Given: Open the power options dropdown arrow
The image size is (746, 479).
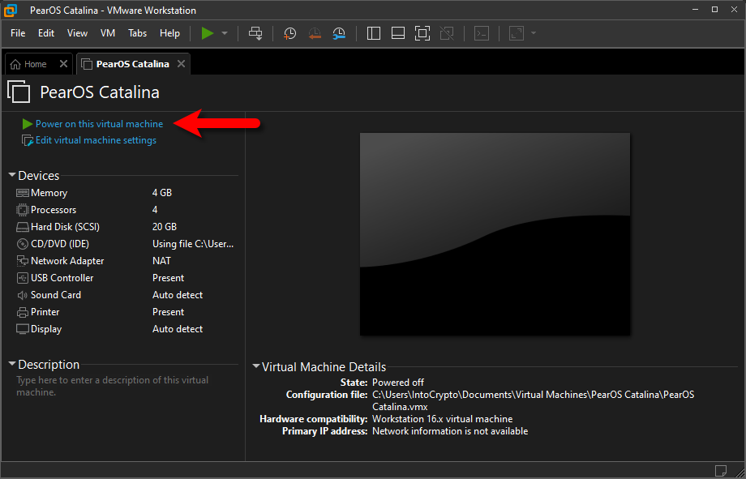Looking at the screenshot, I should click(x=225, y=33).
